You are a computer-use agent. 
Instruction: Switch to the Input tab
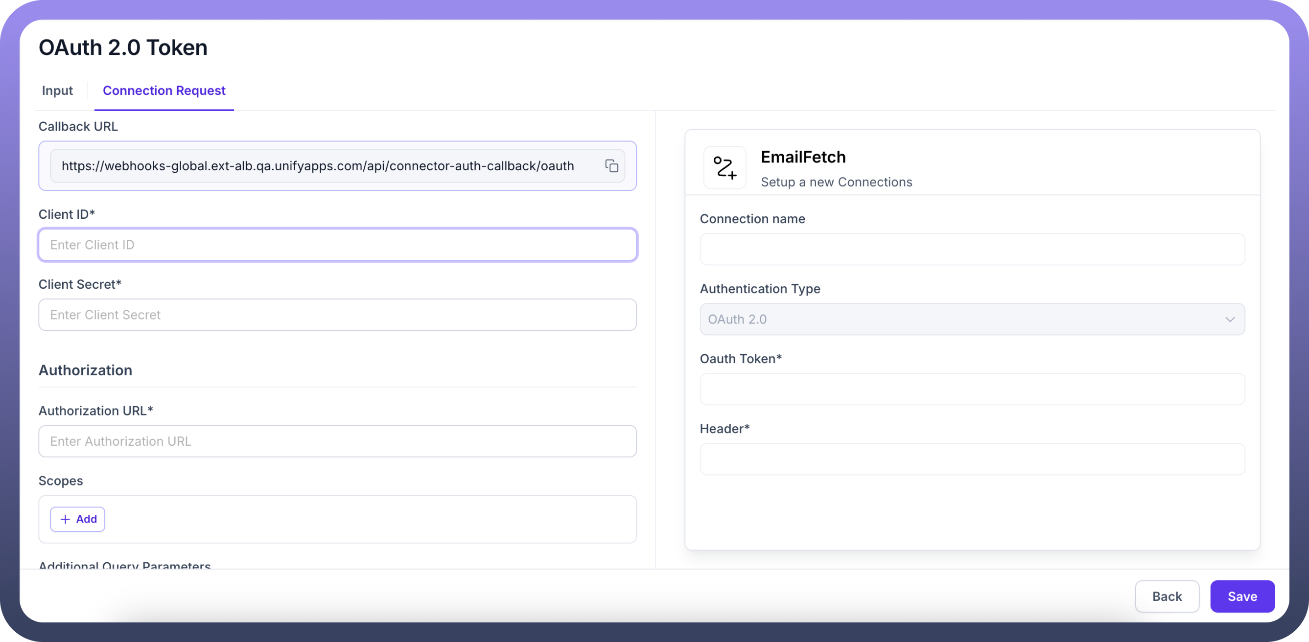point(57,91)
